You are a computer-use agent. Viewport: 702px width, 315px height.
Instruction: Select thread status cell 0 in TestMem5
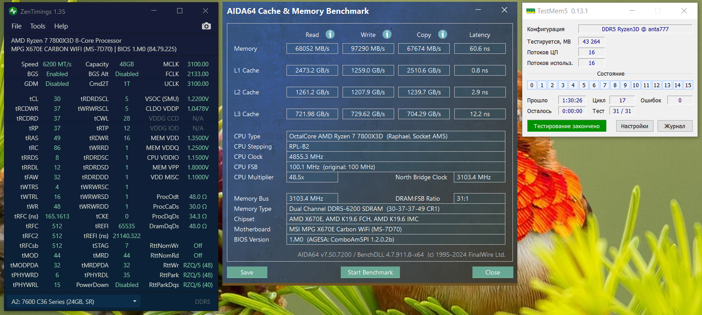[x=532, y=85]
